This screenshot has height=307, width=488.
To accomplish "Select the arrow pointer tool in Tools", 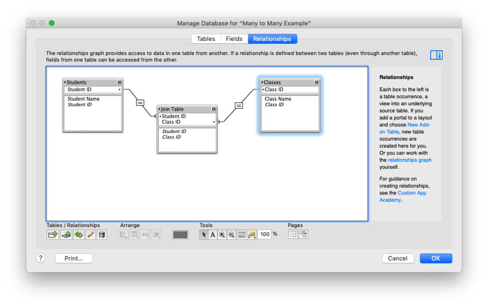I will (203, 234).
